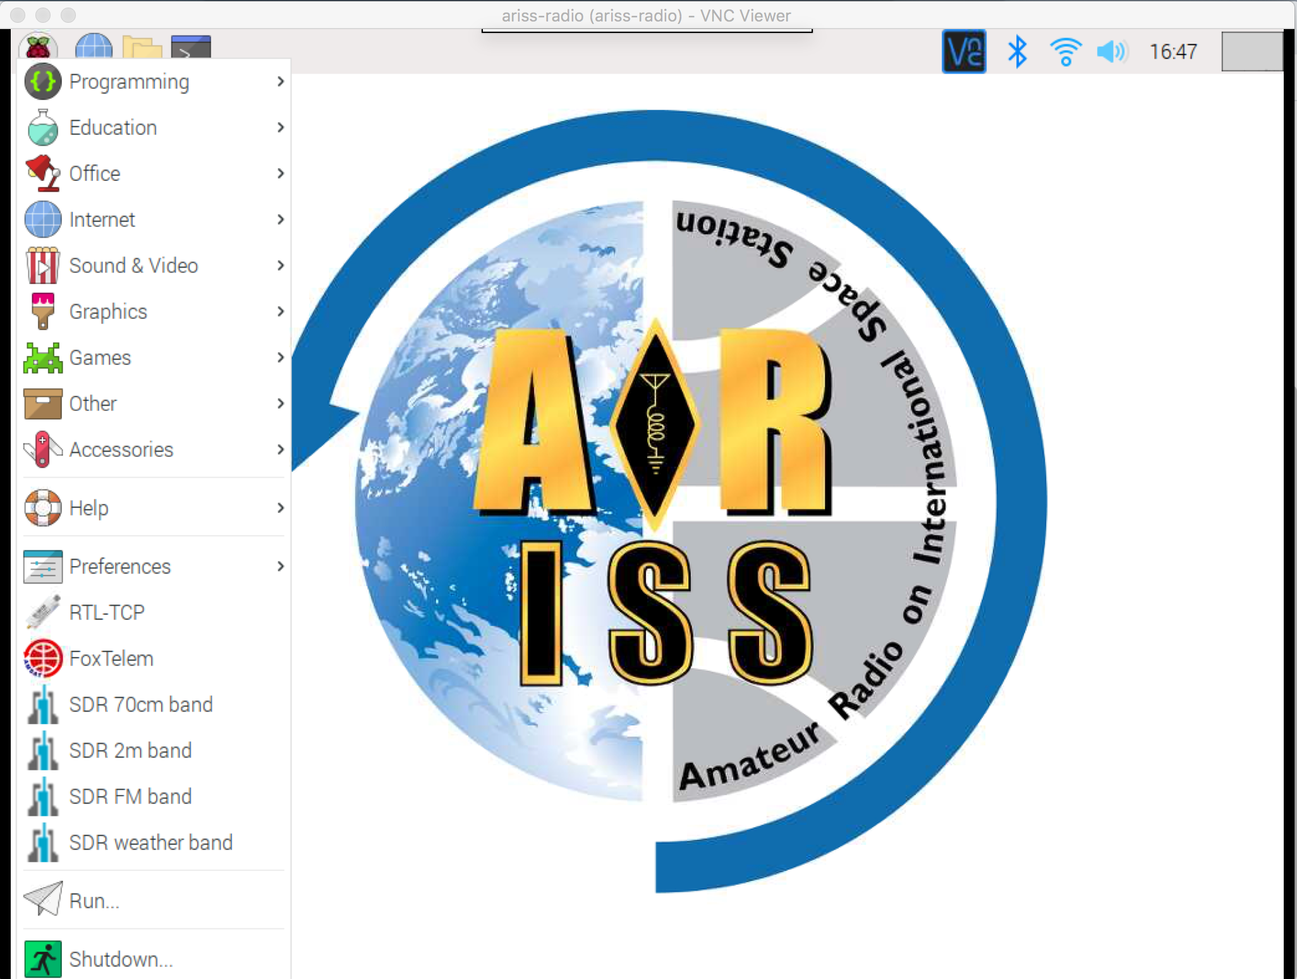This screenshot has width=1297, height=979.
Task: Click the SDR weather band spectrum icon
Action: [42, 842]
